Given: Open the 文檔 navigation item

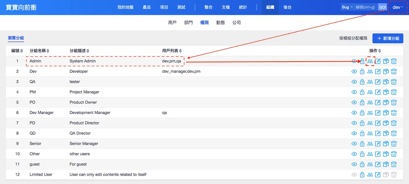Looking at the screenshot, I should [226, 7].
